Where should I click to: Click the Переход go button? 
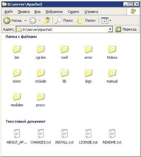126,29
